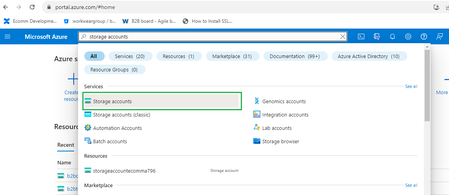Select the All filter pill

(x=94, y=56)
